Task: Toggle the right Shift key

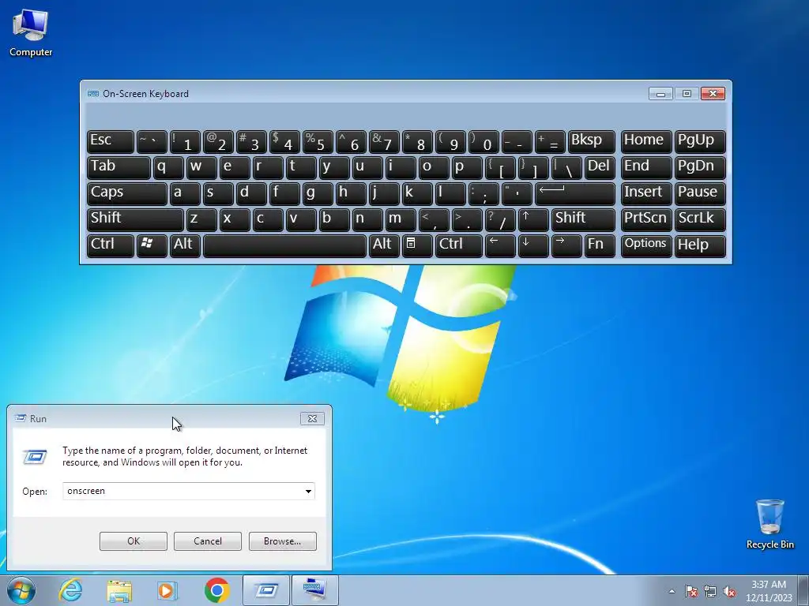Action: pos(583,219)
